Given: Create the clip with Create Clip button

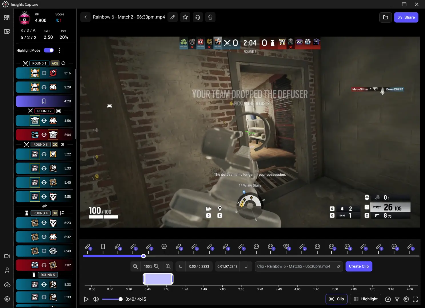Looking at the screenshot, I should [359, 266].
